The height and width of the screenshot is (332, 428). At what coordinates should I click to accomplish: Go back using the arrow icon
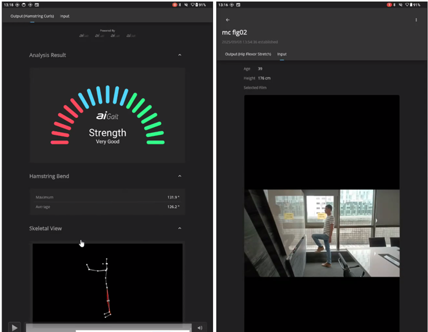click(x=228, y=20)
